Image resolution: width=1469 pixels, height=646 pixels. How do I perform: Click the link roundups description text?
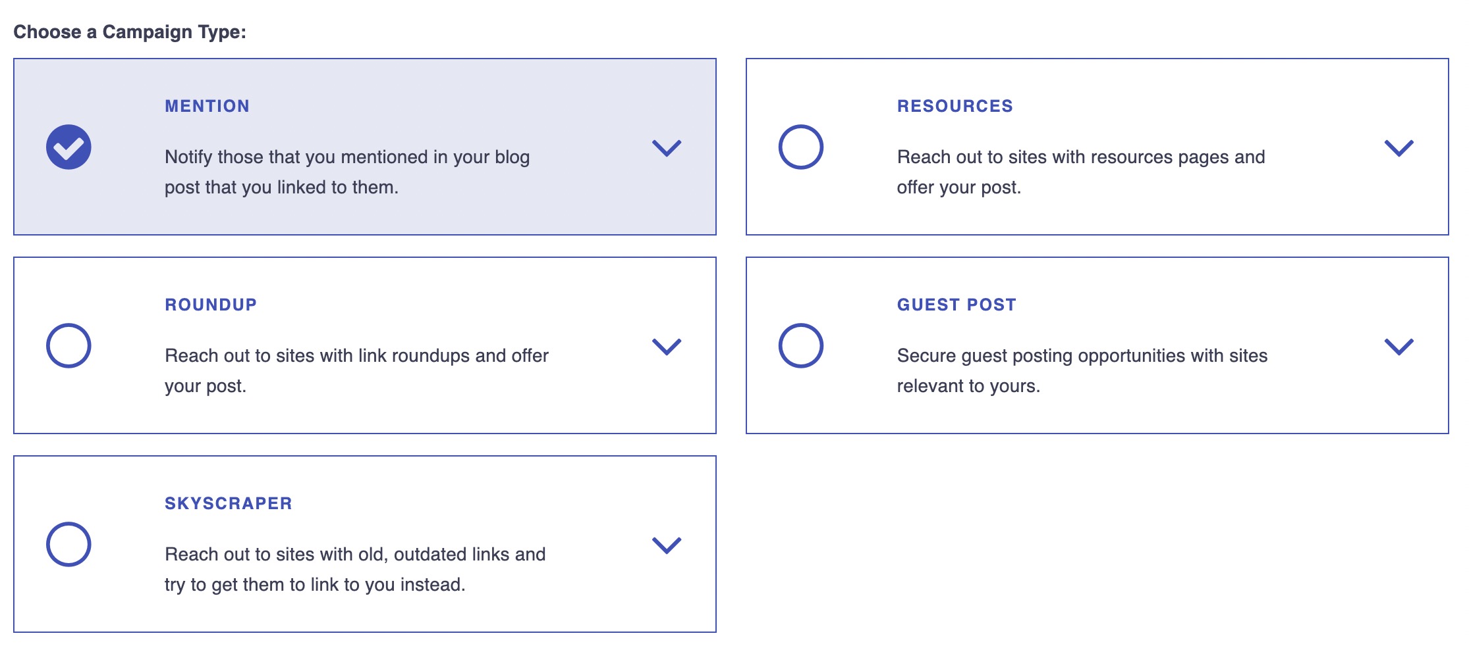click(356, 370)
